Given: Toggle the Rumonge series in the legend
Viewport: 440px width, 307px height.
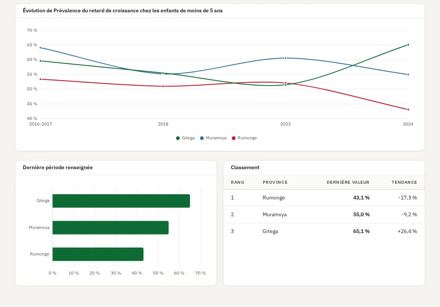Looking at the screenshot, I should pyautogui.click(x=244, y=138).
